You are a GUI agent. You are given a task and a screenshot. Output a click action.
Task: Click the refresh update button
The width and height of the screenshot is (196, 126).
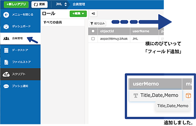[39, 4]
